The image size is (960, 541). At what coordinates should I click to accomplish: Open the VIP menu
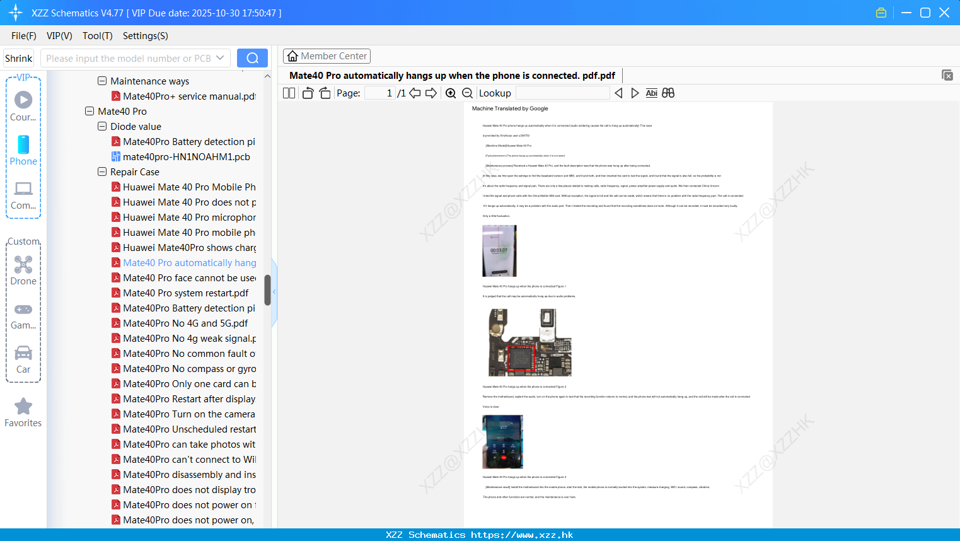[59, 35]
